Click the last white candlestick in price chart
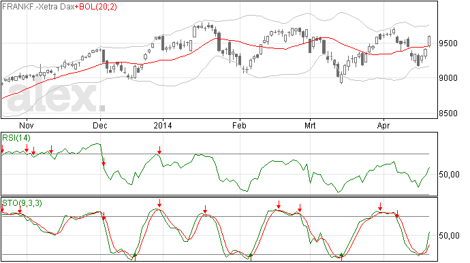This screenshot has height=263, width=470. [x=429, y=41]
